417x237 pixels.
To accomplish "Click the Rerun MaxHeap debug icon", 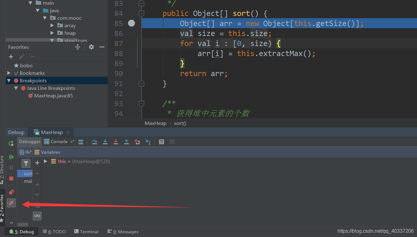I will pos(11,143).
